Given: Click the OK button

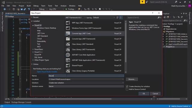Looking at the screenshot, I should tap(144, 94).
